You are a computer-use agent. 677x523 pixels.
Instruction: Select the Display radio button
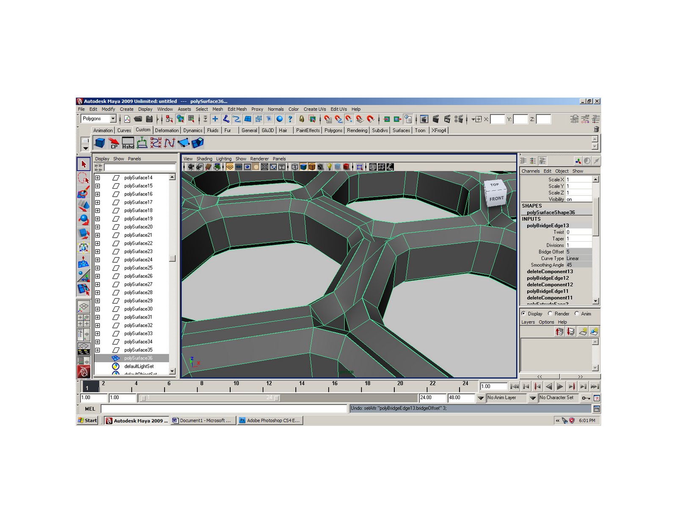pos(524,314)
